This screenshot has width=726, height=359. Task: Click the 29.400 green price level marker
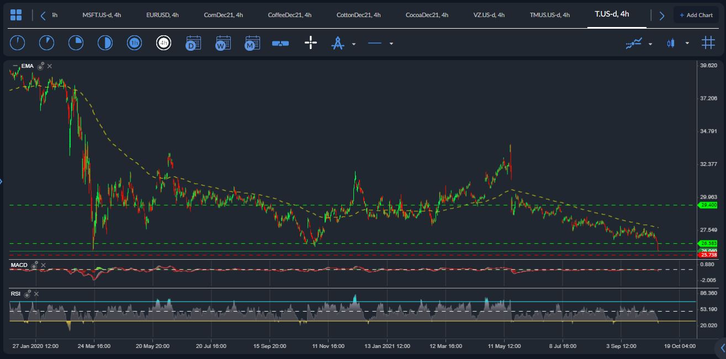[708, 205]
